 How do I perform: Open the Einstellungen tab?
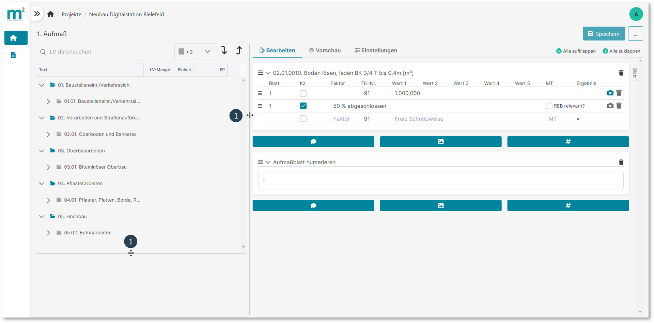[376, 50]
